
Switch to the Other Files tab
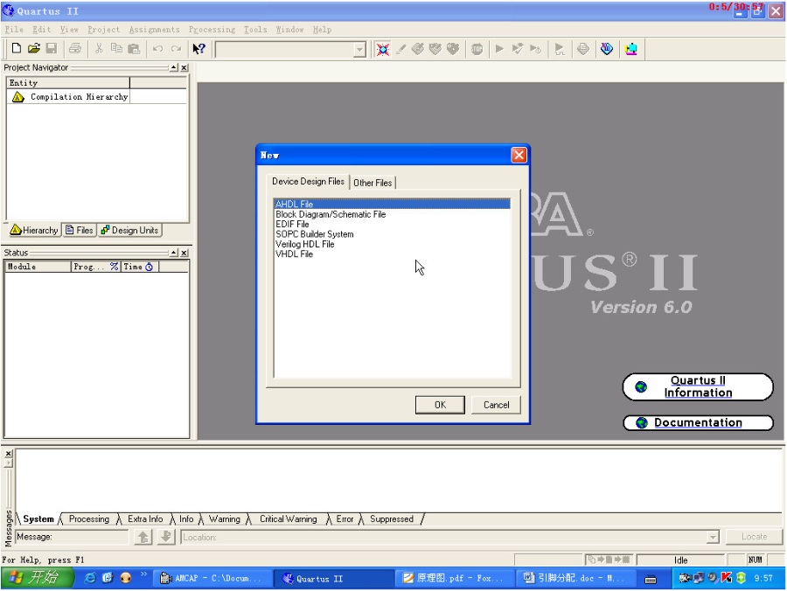373,183
